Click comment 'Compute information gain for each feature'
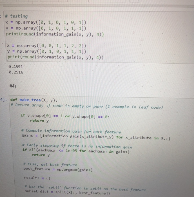The image size is (194, 197). tap(71, 131)
